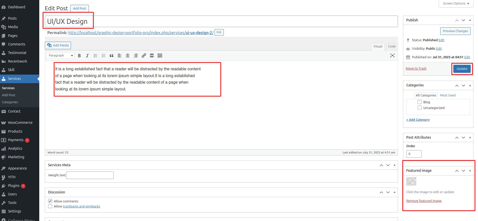This screenshot has height=221, width=478.
Task: Tick the Uncategorized category checkbox
Action: tap(420, 108)
